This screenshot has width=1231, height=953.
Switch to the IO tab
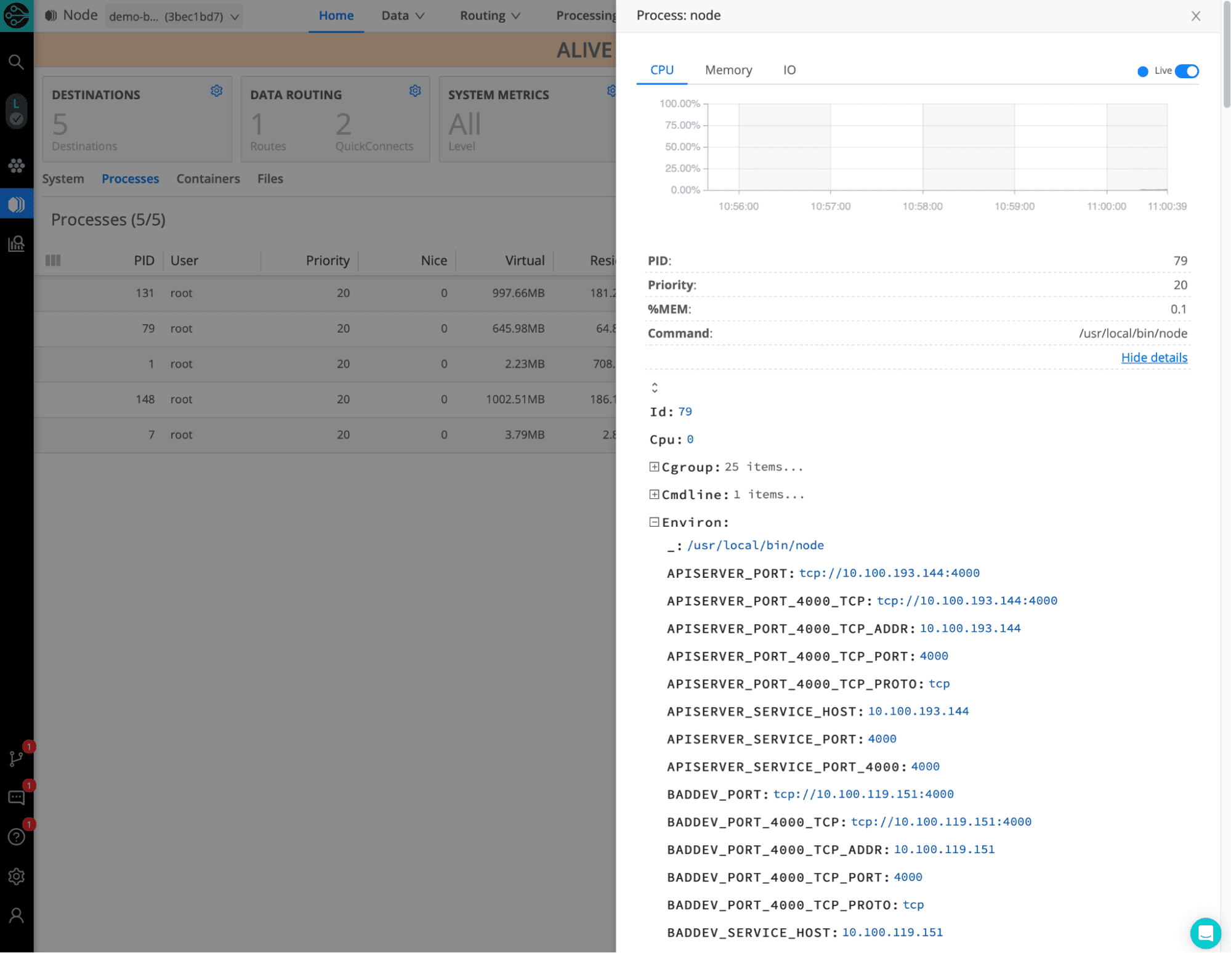point(789,70)
